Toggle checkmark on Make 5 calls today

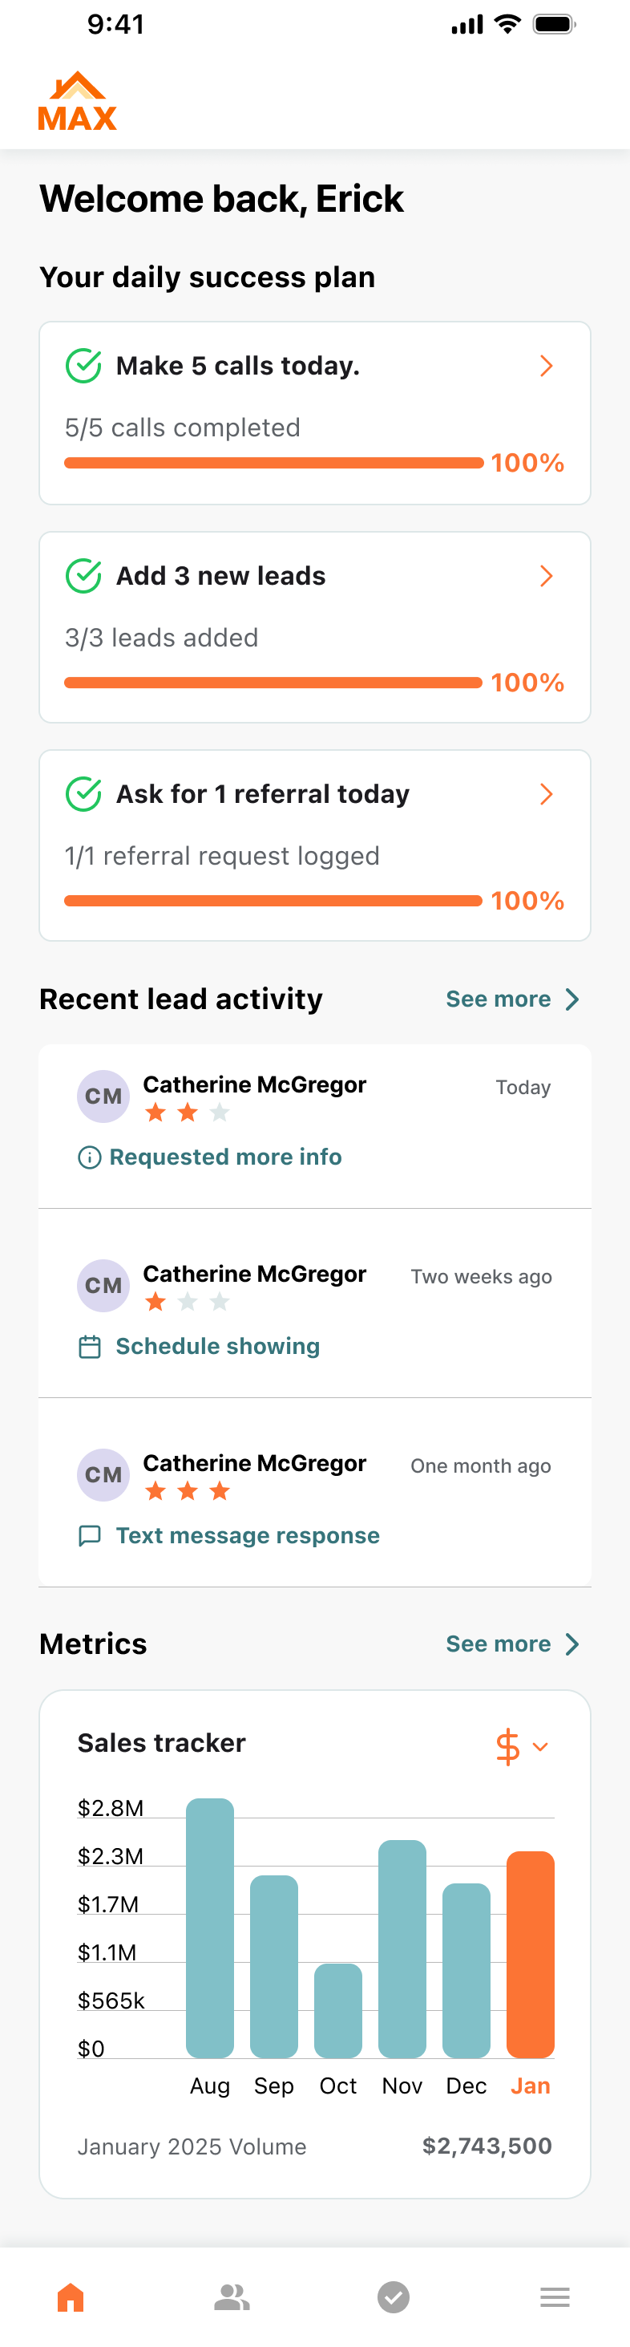(x=83, y=367)
